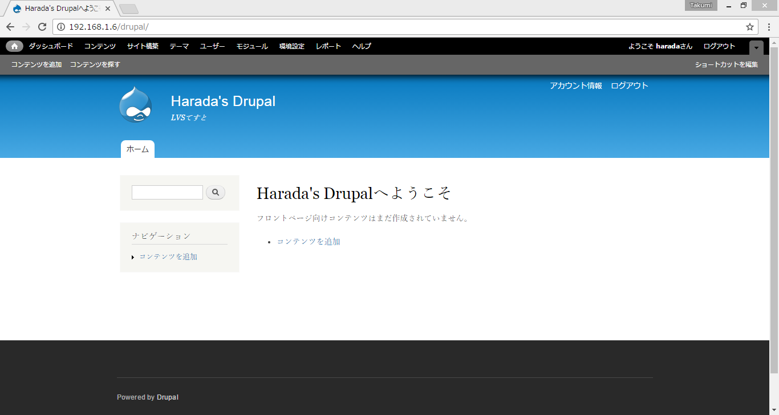Open the ダッシュボード admin menu
This screenshot has width=779, height=415.
tap(51, 46)
